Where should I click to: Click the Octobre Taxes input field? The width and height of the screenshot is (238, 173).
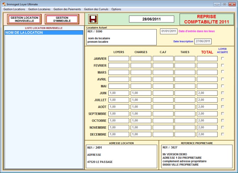[x=185, y=121]
